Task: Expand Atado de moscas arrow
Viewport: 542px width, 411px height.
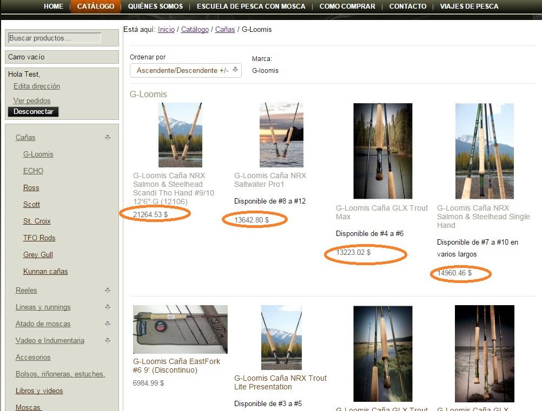Action: click(108, 324)
